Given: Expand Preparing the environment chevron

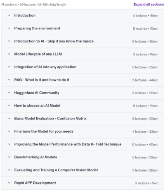Looking at the screenshot, I should click(9, 29).
